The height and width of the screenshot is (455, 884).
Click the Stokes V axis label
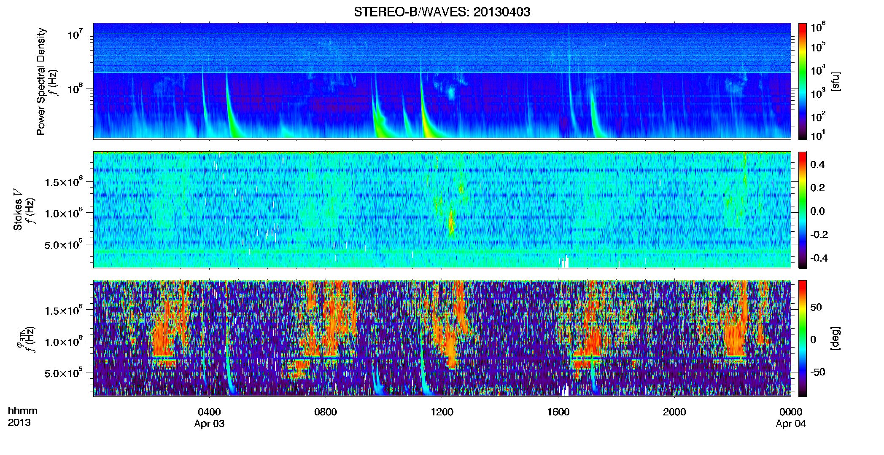pyautogui.click(x=18, y=210)
